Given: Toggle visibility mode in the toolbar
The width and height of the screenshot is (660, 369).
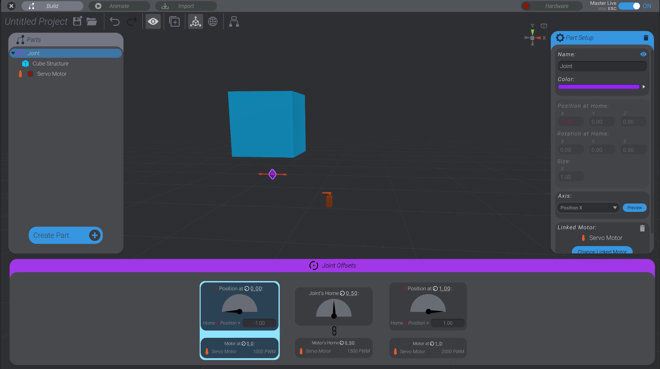Looking at the screenshot, I should (x=153, y=21).
